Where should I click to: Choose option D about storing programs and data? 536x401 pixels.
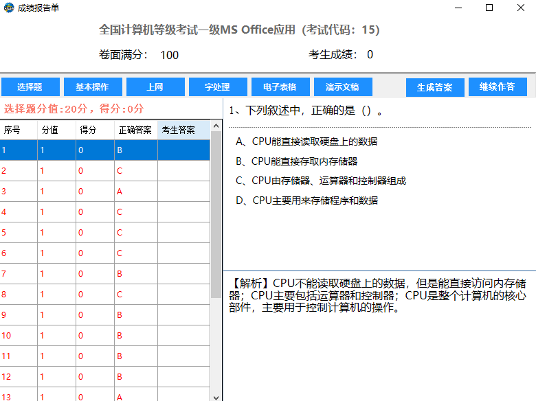tap(306, 200)
